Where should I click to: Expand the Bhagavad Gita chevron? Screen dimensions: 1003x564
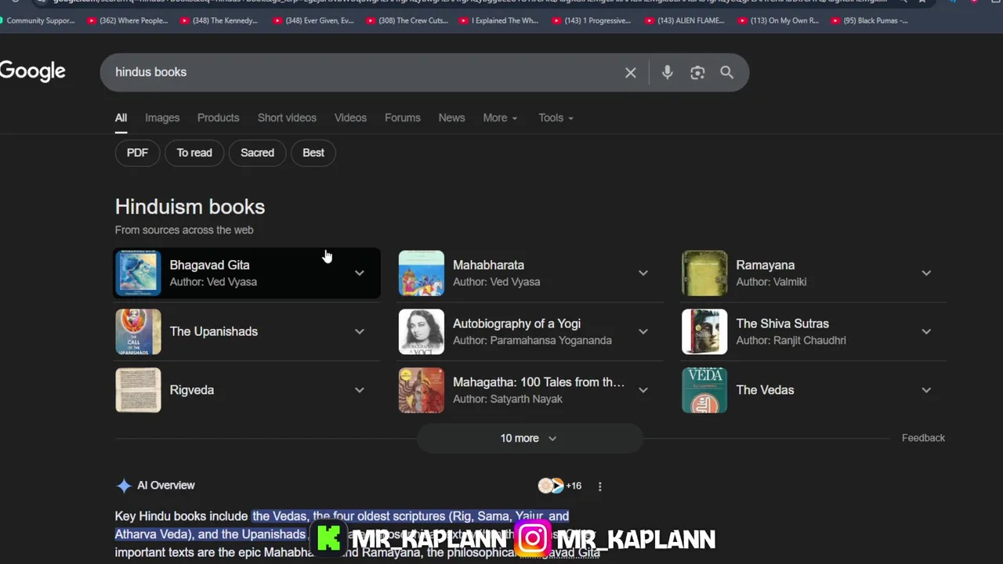[360, 273]
